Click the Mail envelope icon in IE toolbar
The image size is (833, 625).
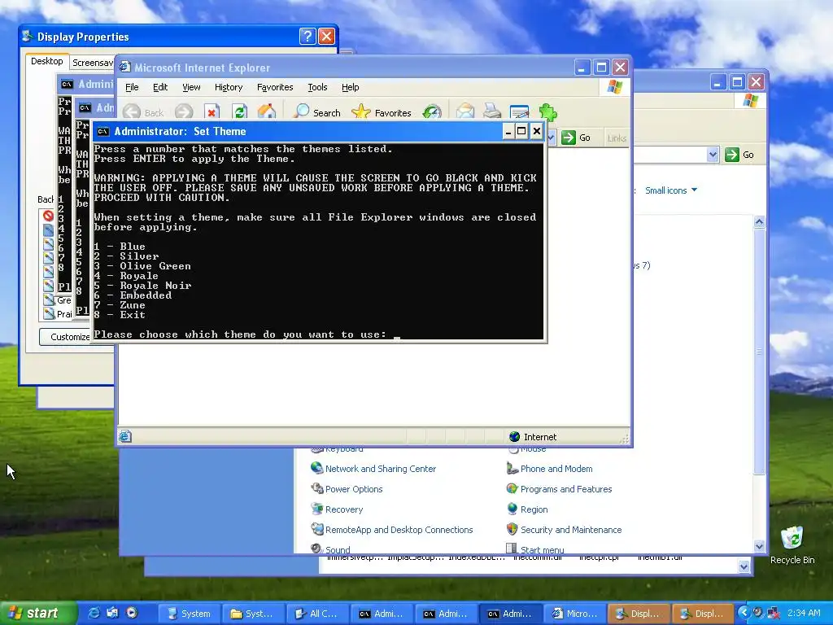(x=464, y=112)
